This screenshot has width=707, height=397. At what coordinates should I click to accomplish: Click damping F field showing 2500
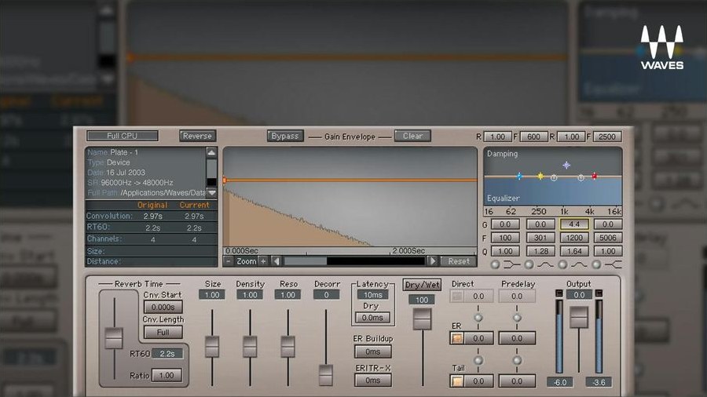(x=607, y=137)
